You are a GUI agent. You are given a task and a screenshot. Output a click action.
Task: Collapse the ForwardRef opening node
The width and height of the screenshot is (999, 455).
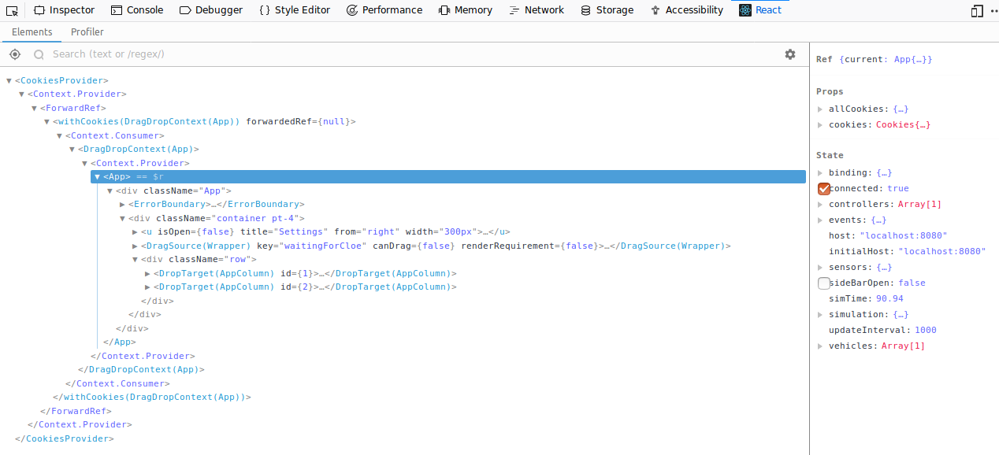coord(34,108)
